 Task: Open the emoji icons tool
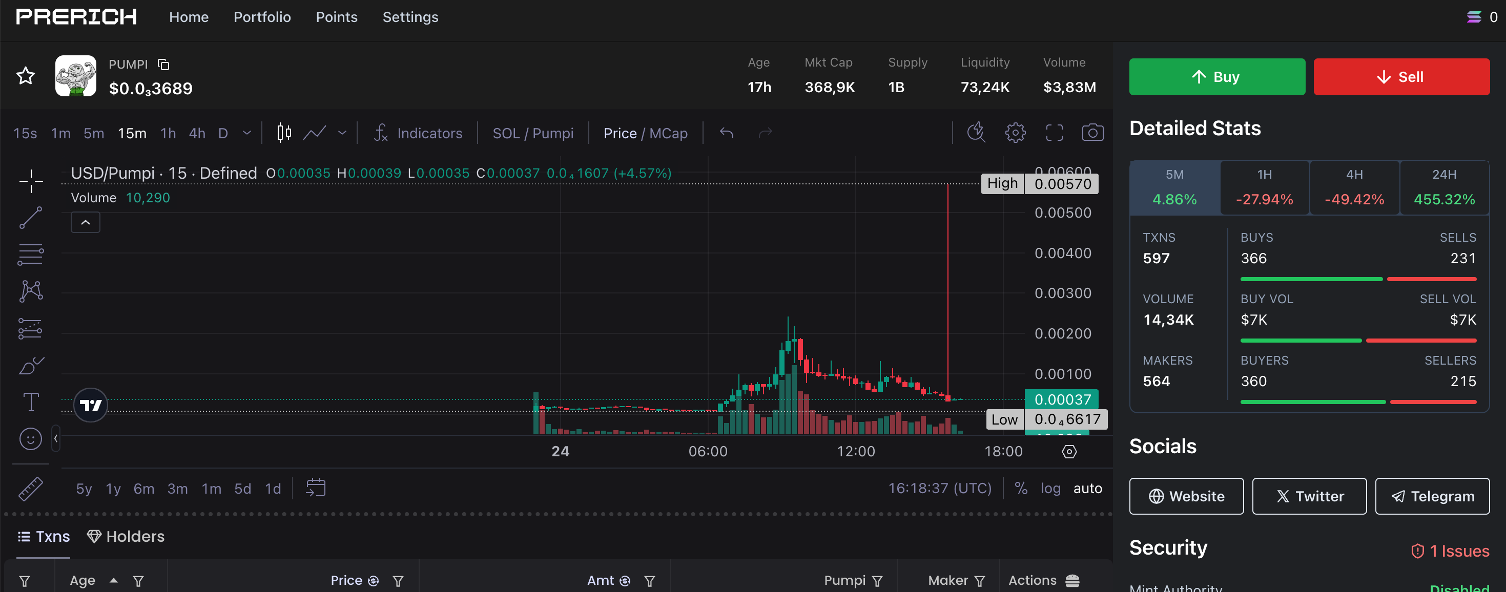pyautogui.click(x=30, y=439)
